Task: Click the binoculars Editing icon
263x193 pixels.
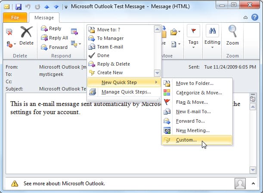Action: click(212, 31)
